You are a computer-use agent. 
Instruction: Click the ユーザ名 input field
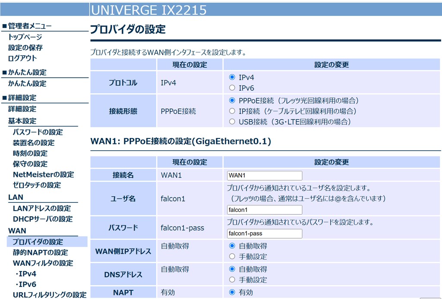[264, 210]
